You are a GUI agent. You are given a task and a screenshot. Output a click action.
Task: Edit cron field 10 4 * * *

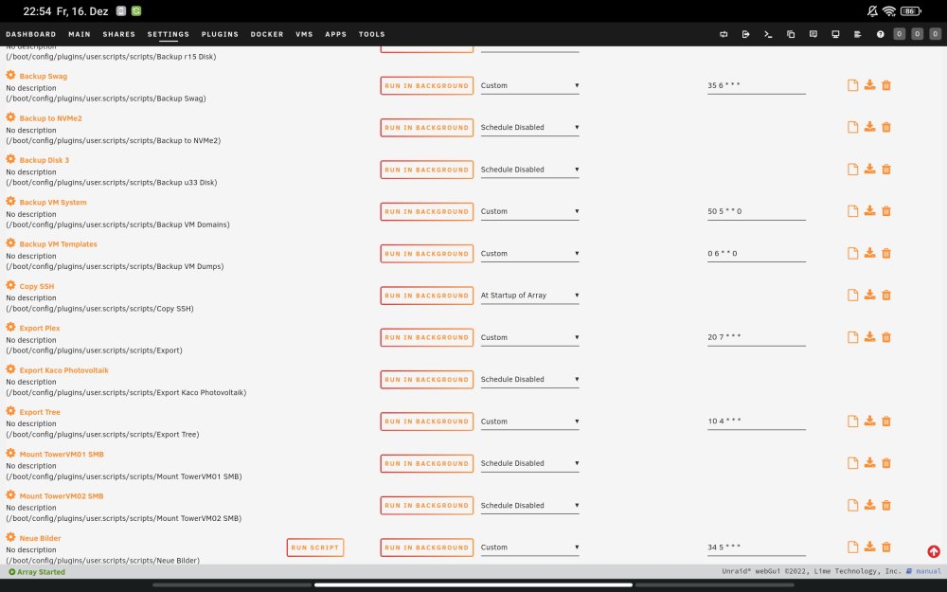pos(756,422)
